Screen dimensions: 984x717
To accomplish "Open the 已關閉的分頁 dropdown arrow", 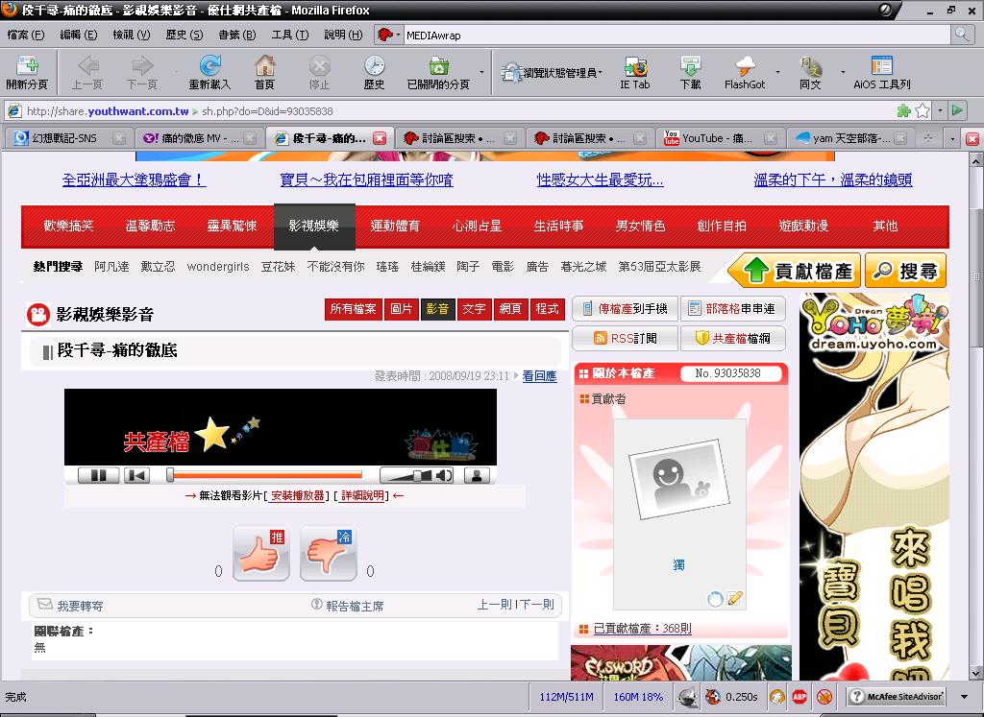I will point(481,72).
